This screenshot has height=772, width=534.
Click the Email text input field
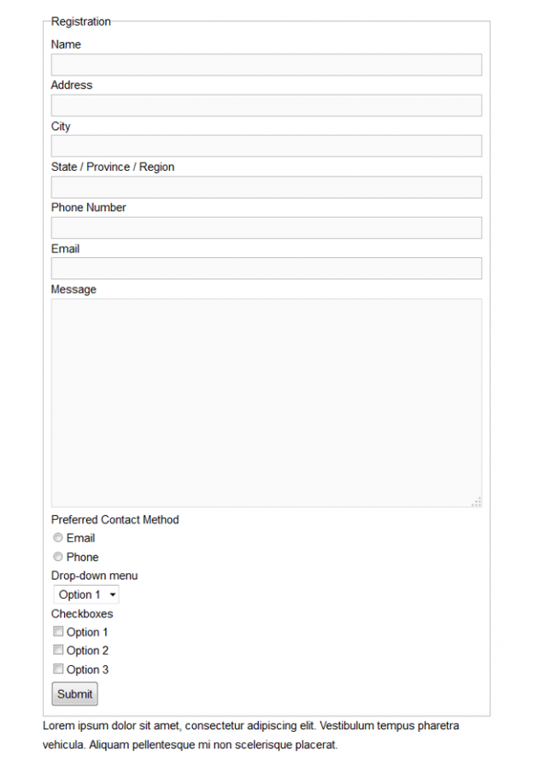tap(266, 269)
